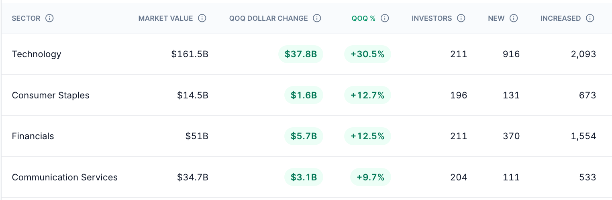
Task: Click the +30.5% QoQ badge
Action: 367,54
